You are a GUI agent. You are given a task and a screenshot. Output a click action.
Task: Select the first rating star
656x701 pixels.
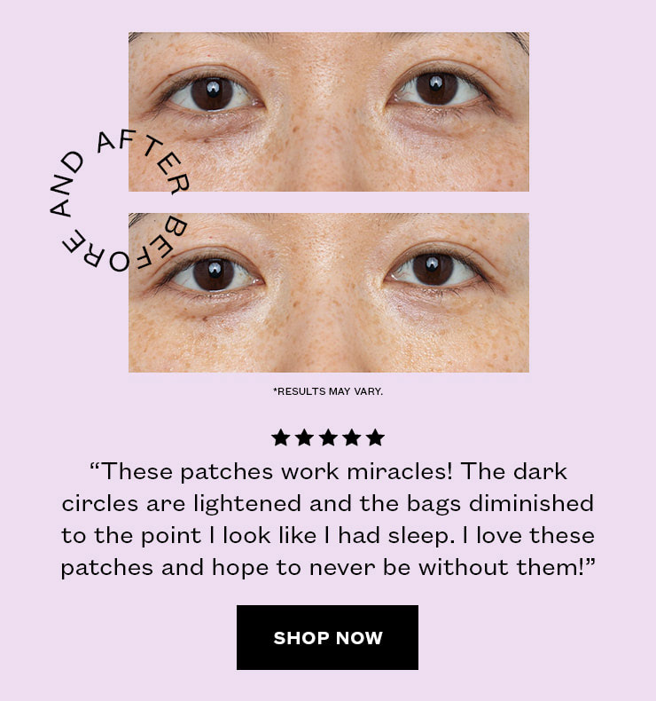pos(280,437)
